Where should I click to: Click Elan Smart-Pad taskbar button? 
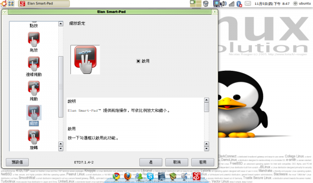(x=44, y=3)
